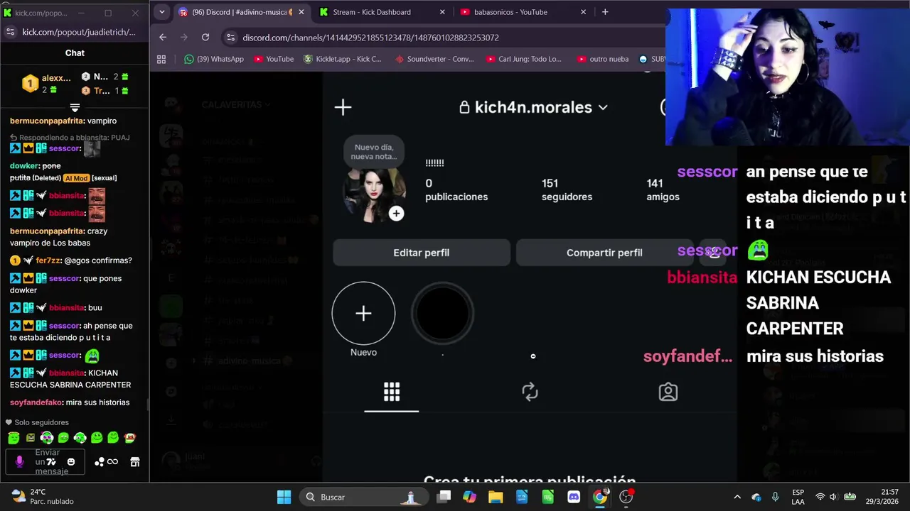Click the 0 publicaciones counter
The width and height of the screenshot is (910, 511).
pos(456,189)
